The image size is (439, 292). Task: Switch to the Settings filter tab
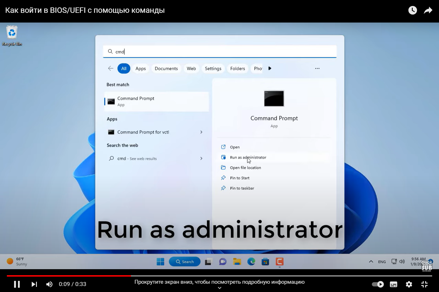tap(213, 68)
